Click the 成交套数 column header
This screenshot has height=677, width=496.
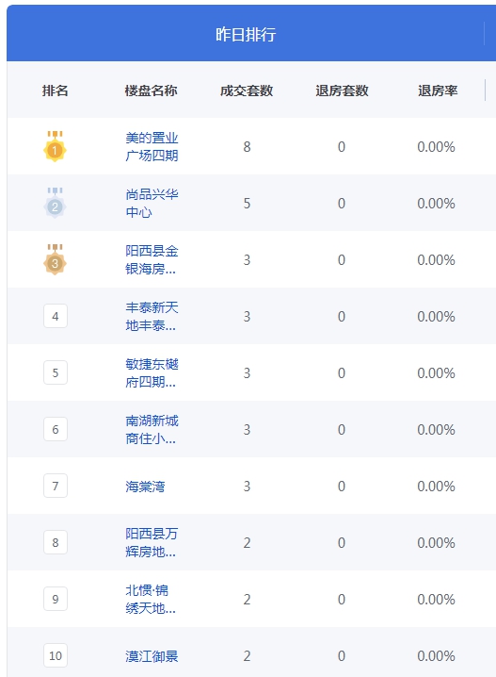coord(247,91)
